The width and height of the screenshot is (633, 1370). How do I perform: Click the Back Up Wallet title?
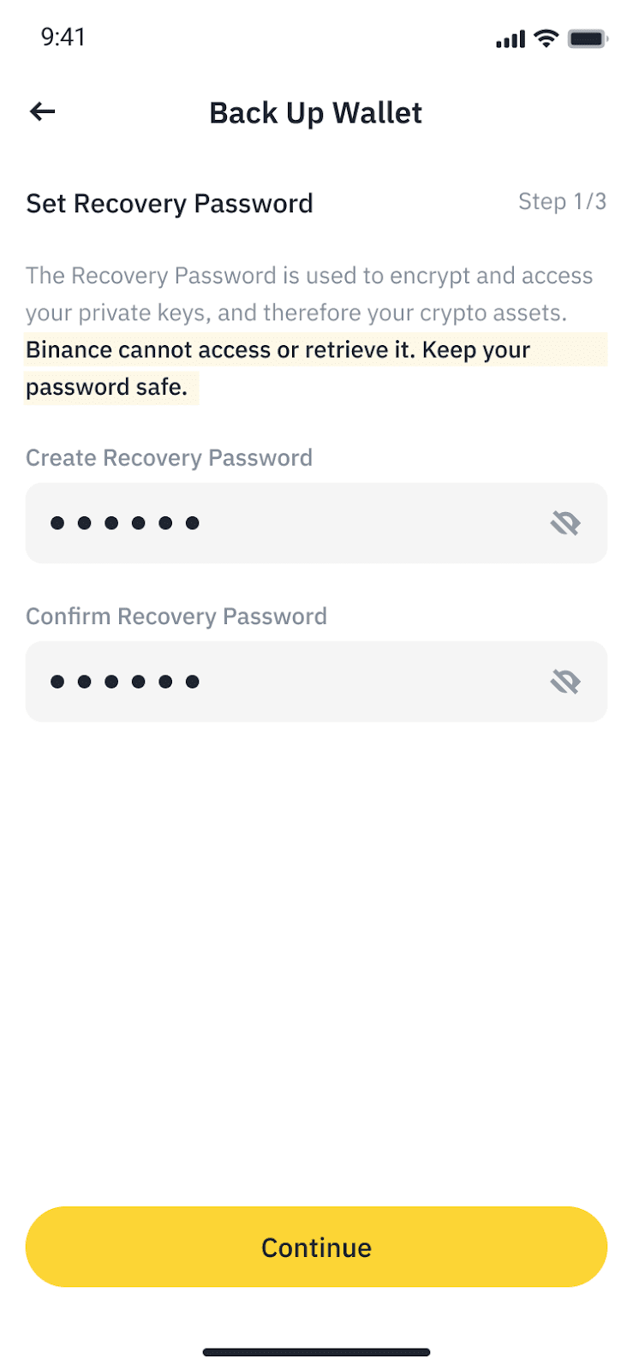coord(315,113)
